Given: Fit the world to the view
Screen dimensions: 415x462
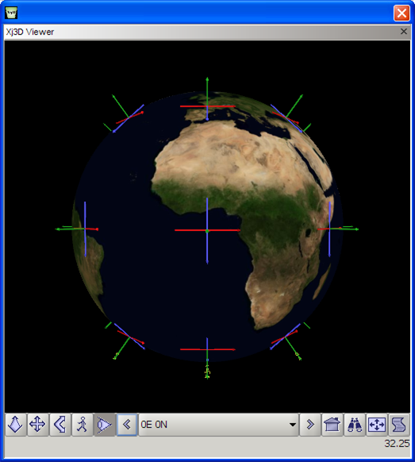Looking at the screenshot, I should 377,425.
